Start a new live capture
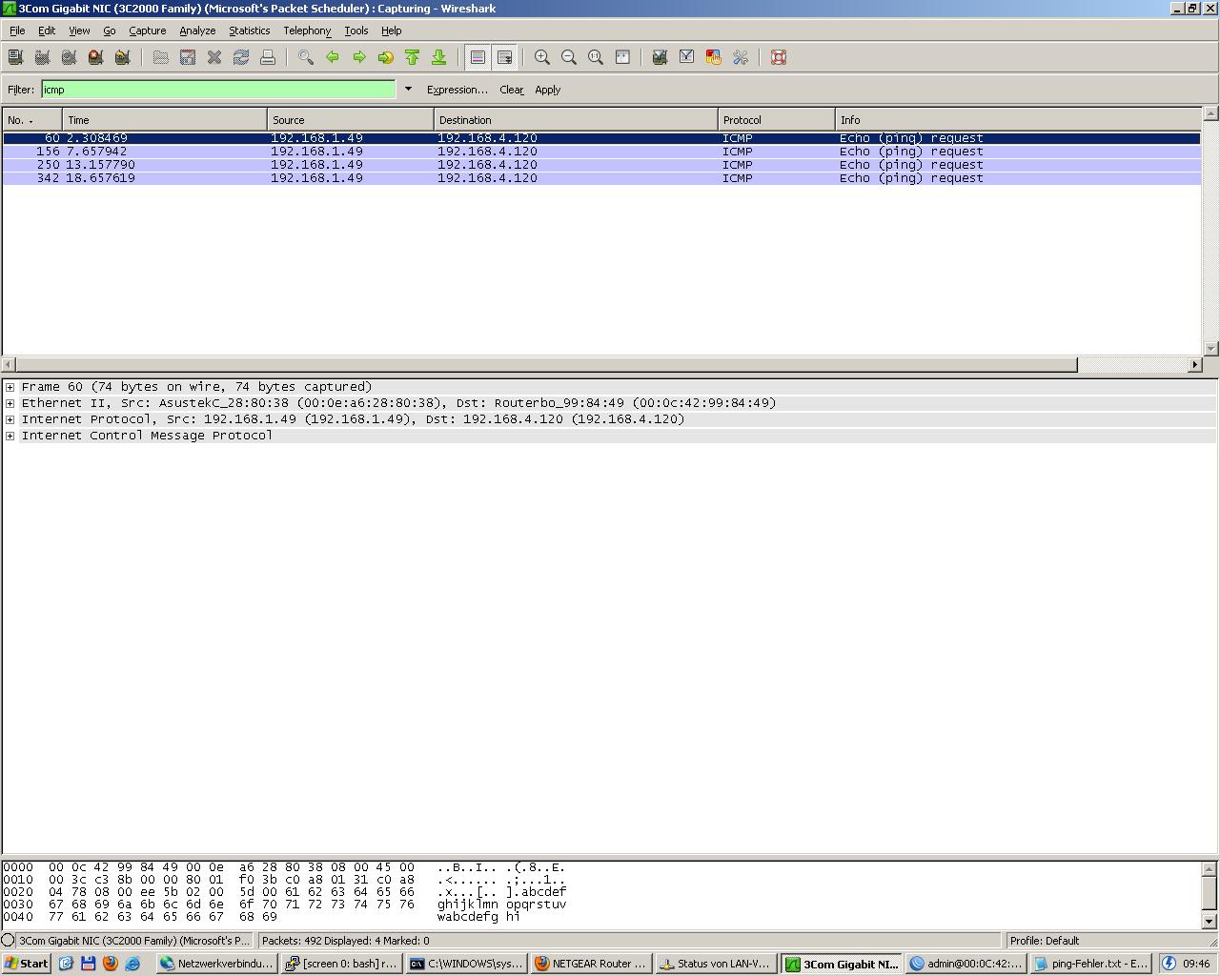The width and height of the screenshot is (1220, 976). click(69, 57)
